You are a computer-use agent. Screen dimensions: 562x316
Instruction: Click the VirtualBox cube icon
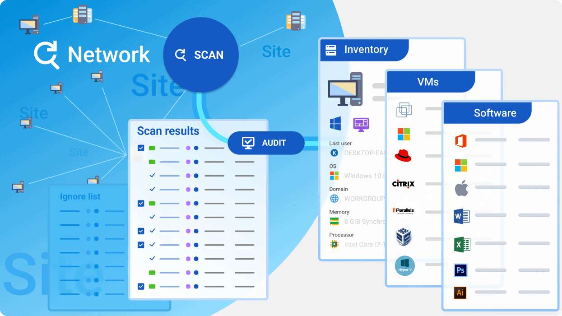[404, 237]
